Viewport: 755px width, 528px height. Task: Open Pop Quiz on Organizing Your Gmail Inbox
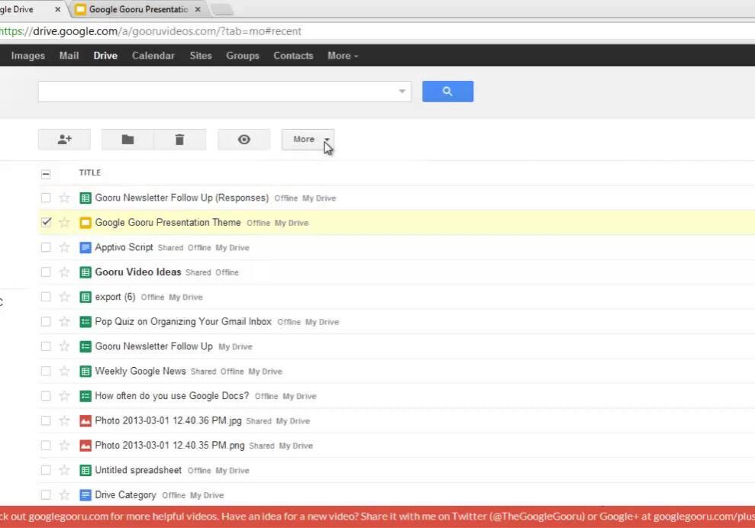pyautogui.click(x=183, y=321)
